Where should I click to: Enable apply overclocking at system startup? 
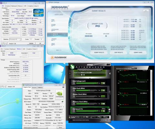pos(71,120)
